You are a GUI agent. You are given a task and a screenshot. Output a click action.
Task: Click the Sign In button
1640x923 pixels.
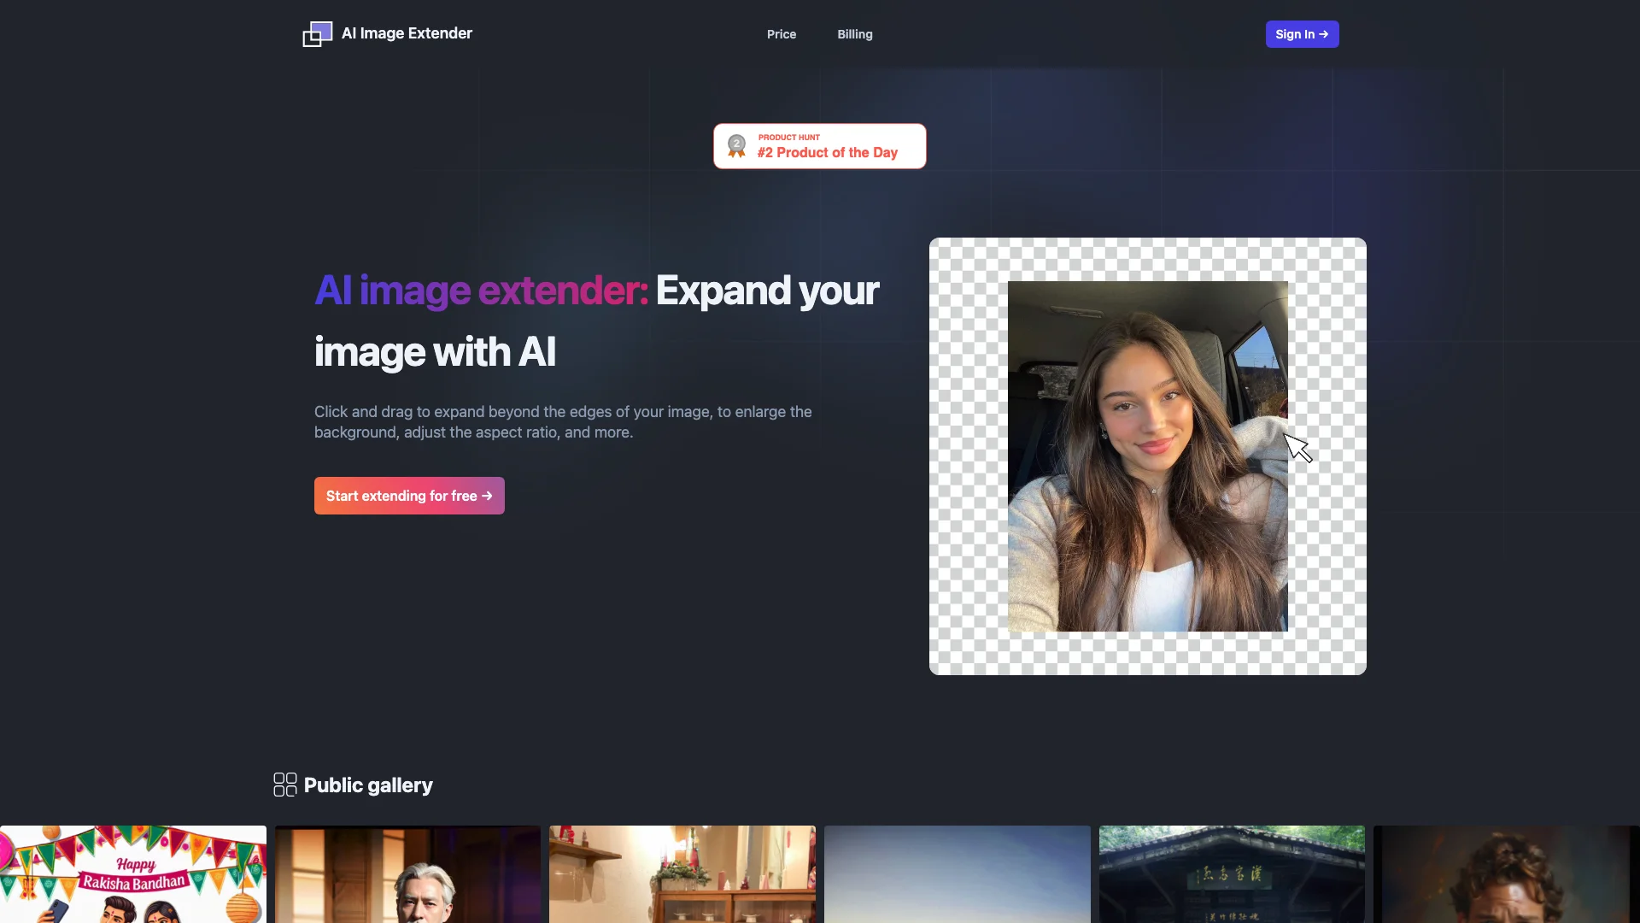click(1301, 34)
